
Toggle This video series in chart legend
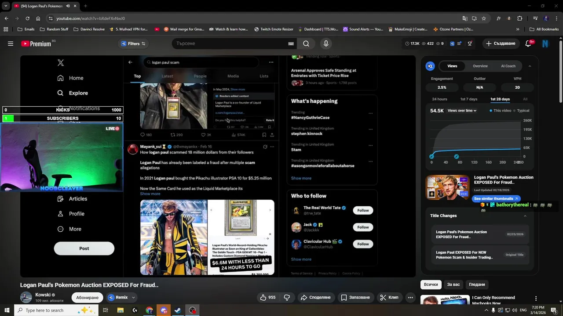click(501, 111)
